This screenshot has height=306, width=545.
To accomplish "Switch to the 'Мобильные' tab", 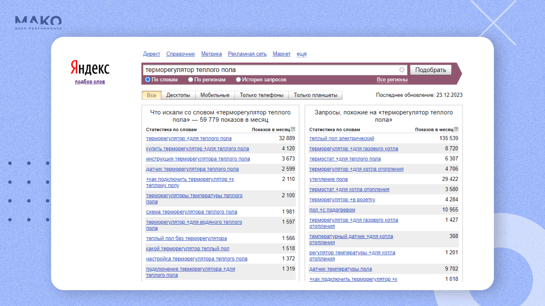I will coord(215,95).
